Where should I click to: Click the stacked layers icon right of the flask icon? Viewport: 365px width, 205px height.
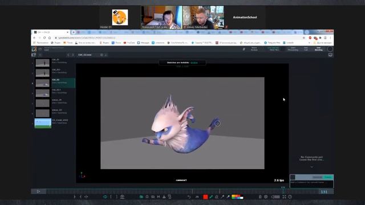pos(170,197)
